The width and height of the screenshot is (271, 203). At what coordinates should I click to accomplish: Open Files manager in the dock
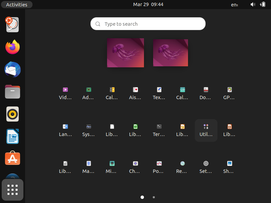pos(13,92)
